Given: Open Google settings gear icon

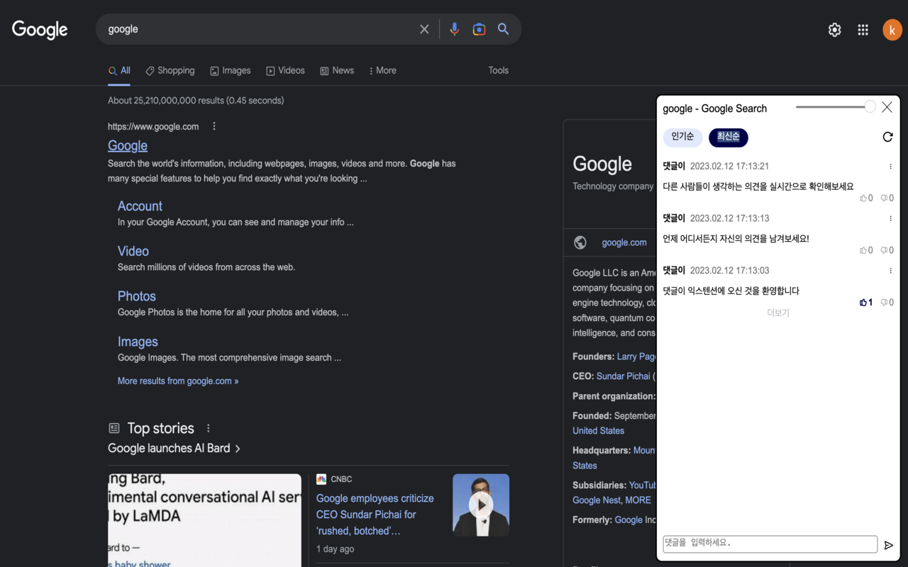Looking at the screenshot, I should click(x=835, y=30).
